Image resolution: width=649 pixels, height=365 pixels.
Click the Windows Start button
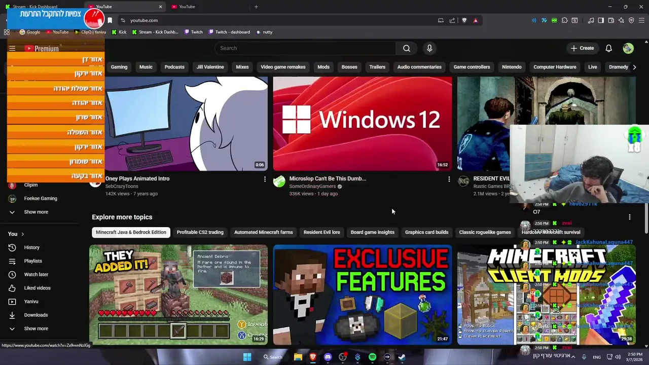point(247,357)
